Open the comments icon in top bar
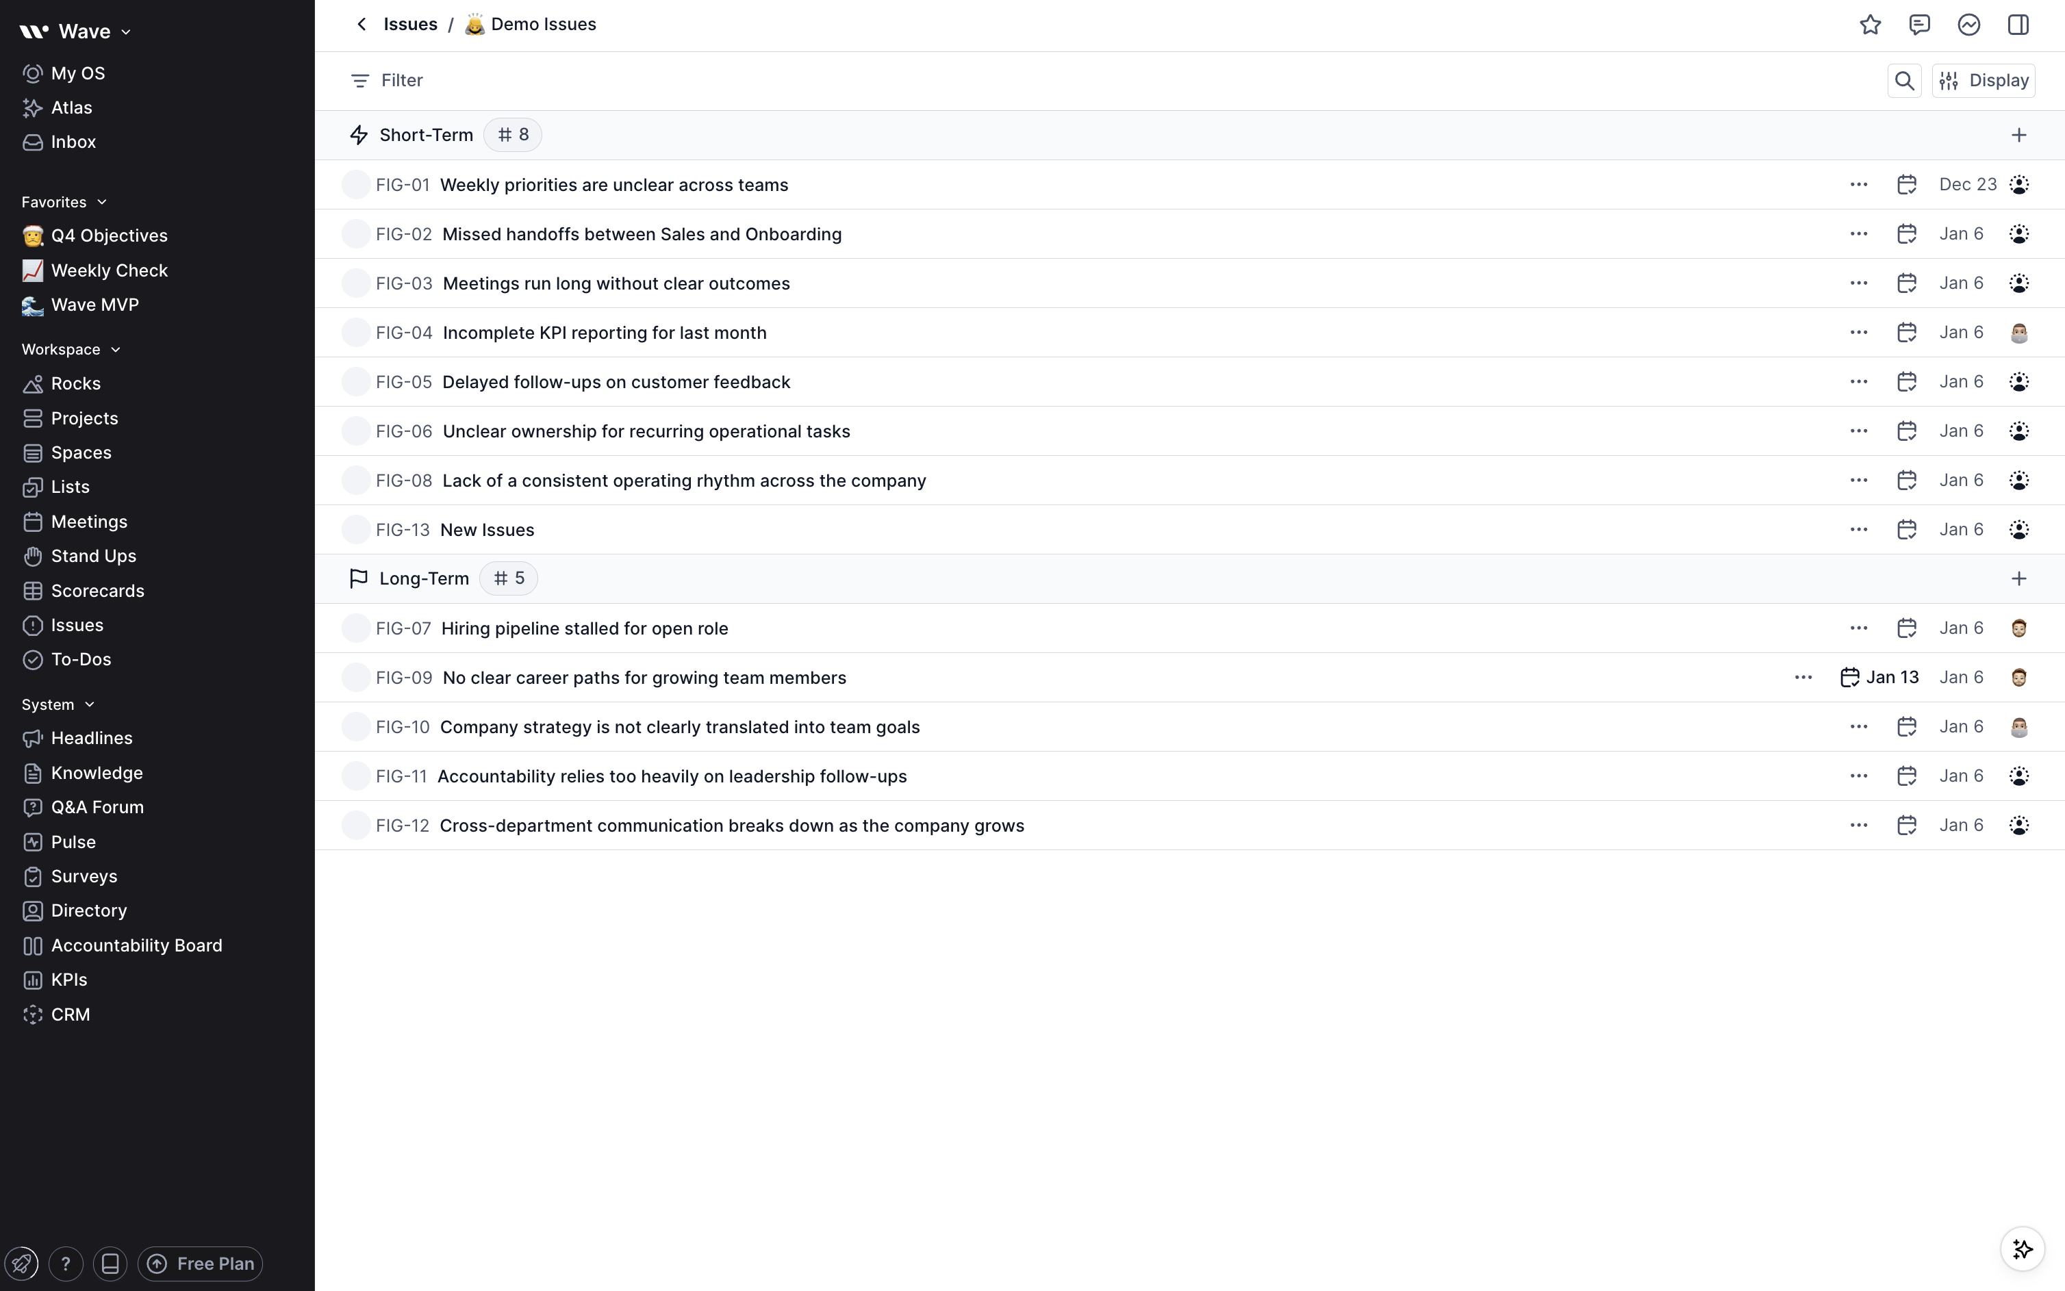The image size is (2065, 1291). coord(1919,25)
